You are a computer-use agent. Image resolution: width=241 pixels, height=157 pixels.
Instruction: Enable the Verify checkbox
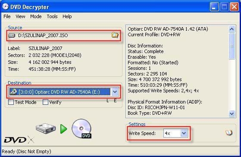click(45, 102)
